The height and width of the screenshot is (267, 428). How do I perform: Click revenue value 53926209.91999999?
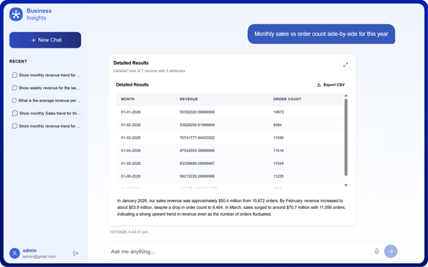pos(197,125)
